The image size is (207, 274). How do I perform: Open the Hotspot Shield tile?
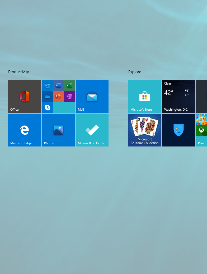178,130
